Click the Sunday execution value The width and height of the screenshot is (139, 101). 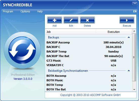click(x=113, y=52)
